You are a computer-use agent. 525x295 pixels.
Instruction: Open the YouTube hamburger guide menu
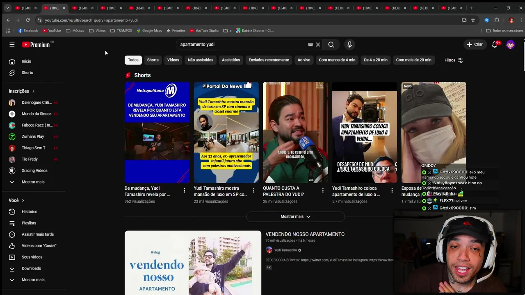(x=12, y=45)
